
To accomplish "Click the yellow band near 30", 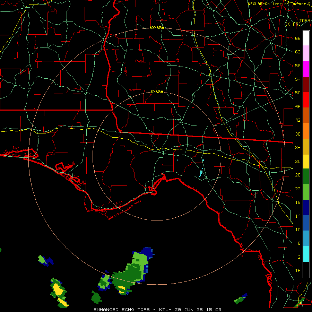I will click(306, 161).
